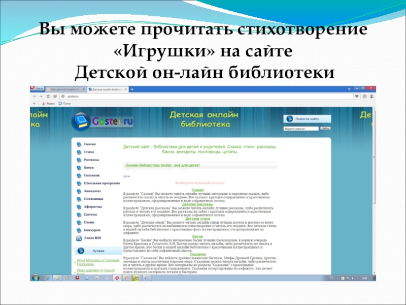Open the green Сказки heading link
This screenshot has width=406, height=305.
197,190
